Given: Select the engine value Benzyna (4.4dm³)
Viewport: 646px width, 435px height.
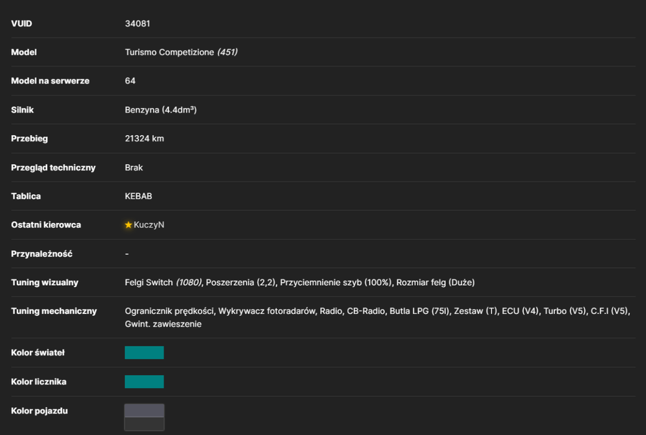Looking at the screenshot, I should 161,110.
